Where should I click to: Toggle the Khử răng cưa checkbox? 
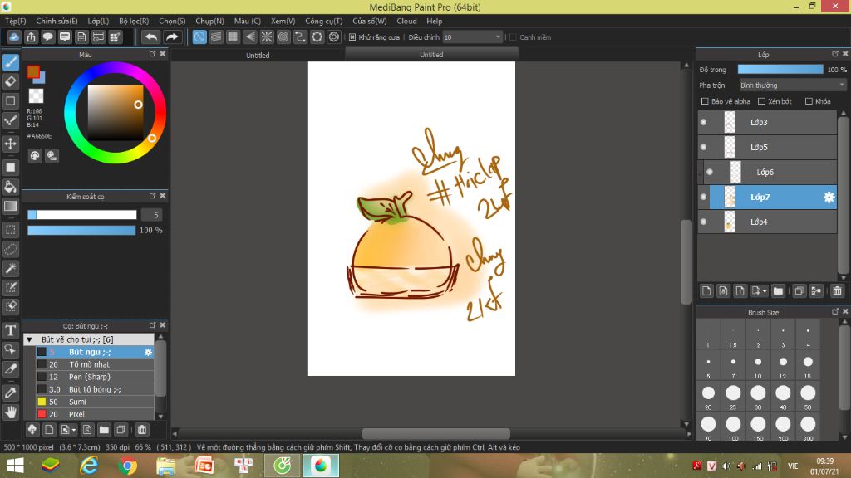coord(352,37)
